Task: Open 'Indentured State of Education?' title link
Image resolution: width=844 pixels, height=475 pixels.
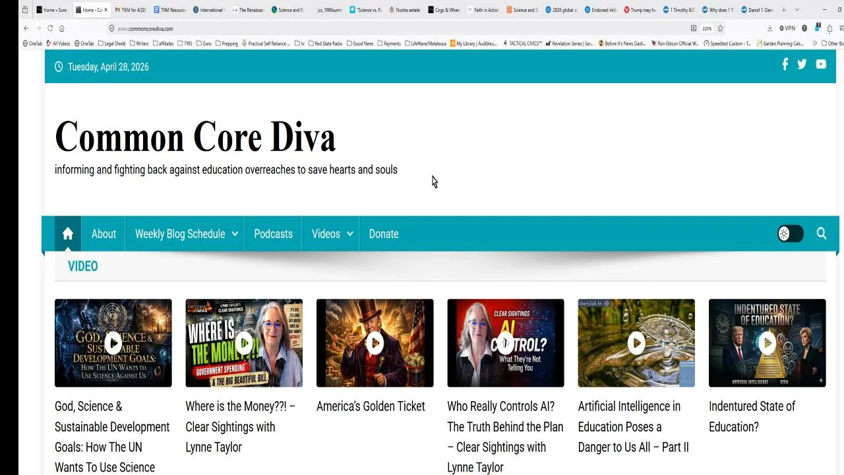Action: click(x=752, y=416)
